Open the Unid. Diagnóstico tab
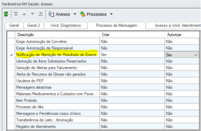This screenshot has height=131, width=201. pyautogui.click(x=66, y=25)
